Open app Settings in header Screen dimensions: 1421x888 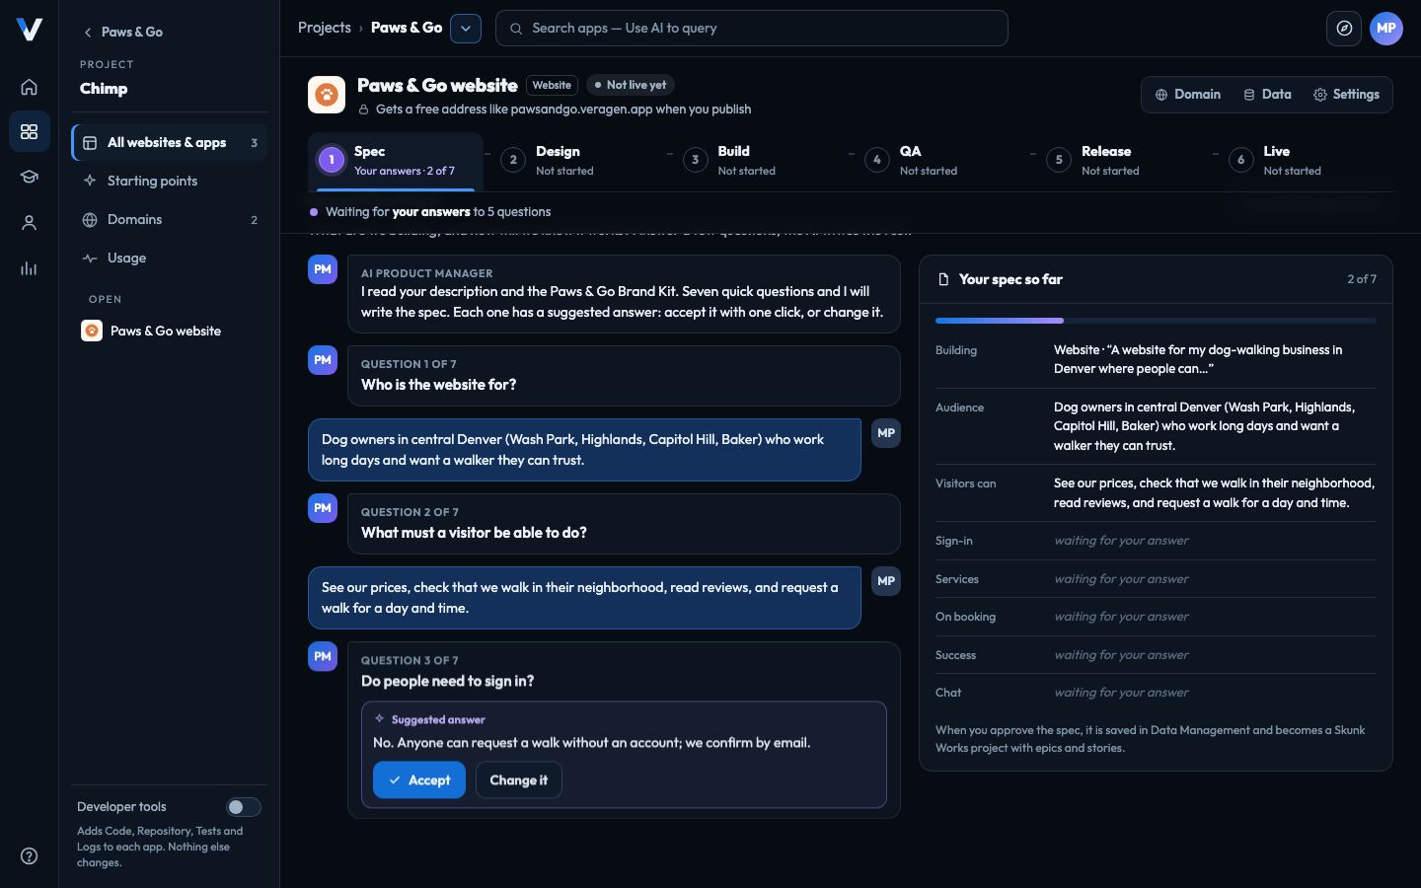1346,95
